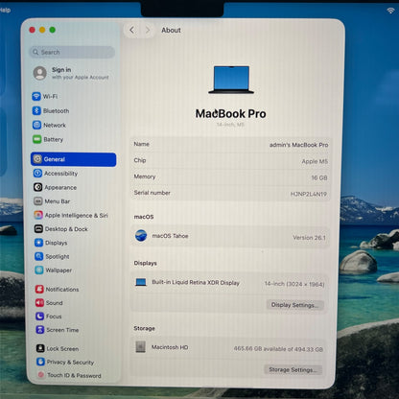Click Sign in with Apple Account
The image size is (399, 399).
(x=72, y=73)
